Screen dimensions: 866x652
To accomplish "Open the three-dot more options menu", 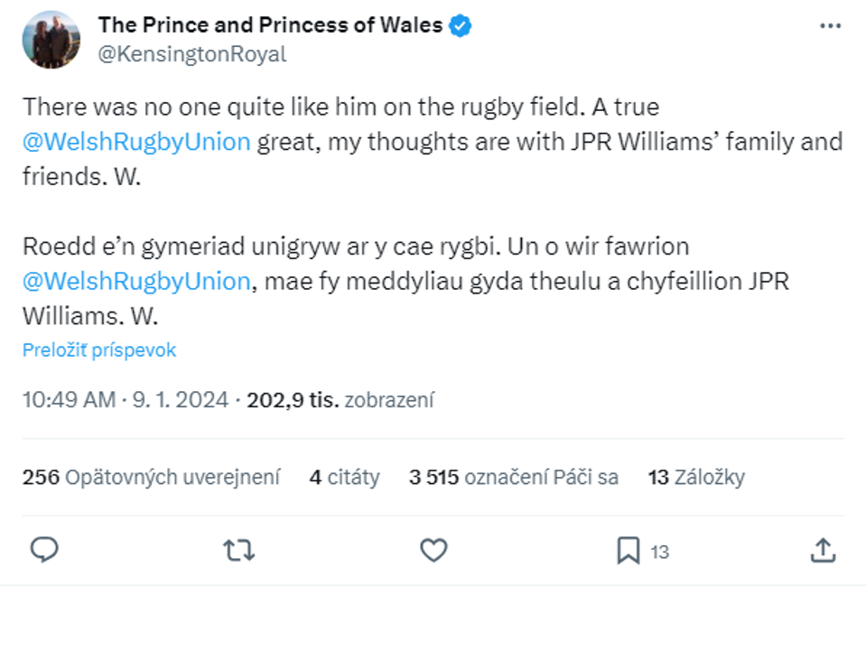I will [x=830, y=26].
